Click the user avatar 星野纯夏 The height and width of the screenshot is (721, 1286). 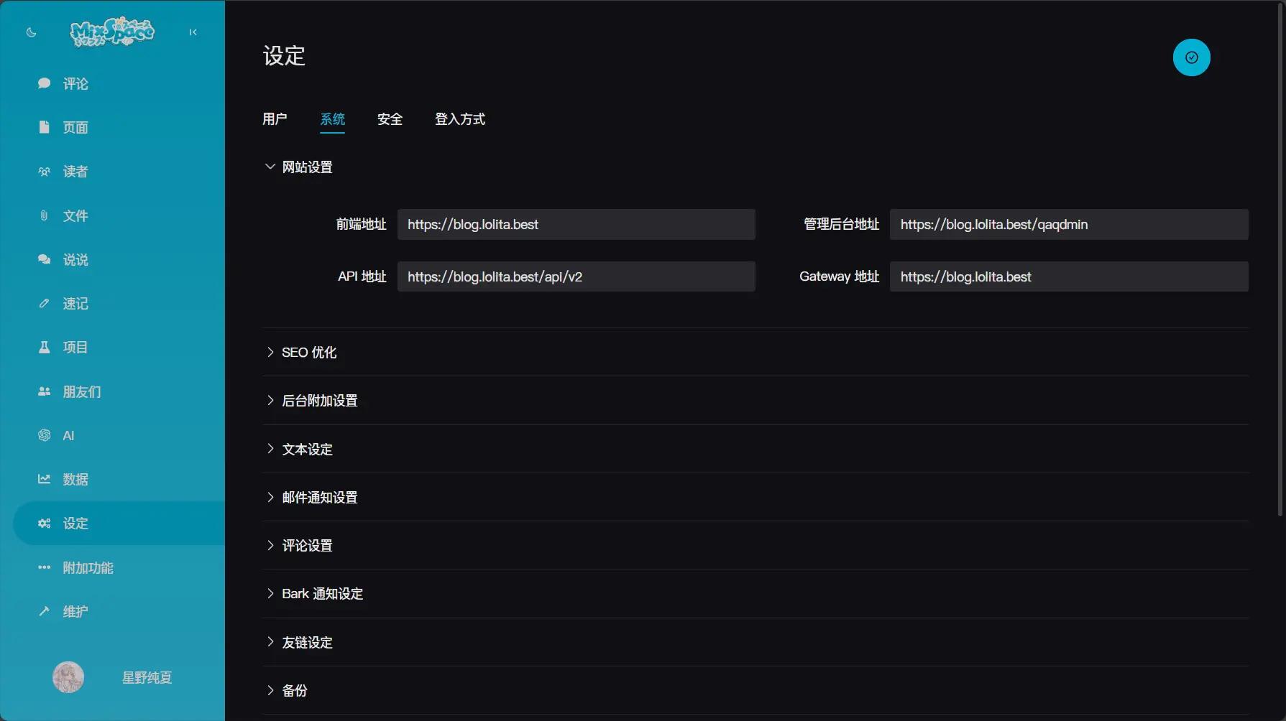tap(68, 677)
